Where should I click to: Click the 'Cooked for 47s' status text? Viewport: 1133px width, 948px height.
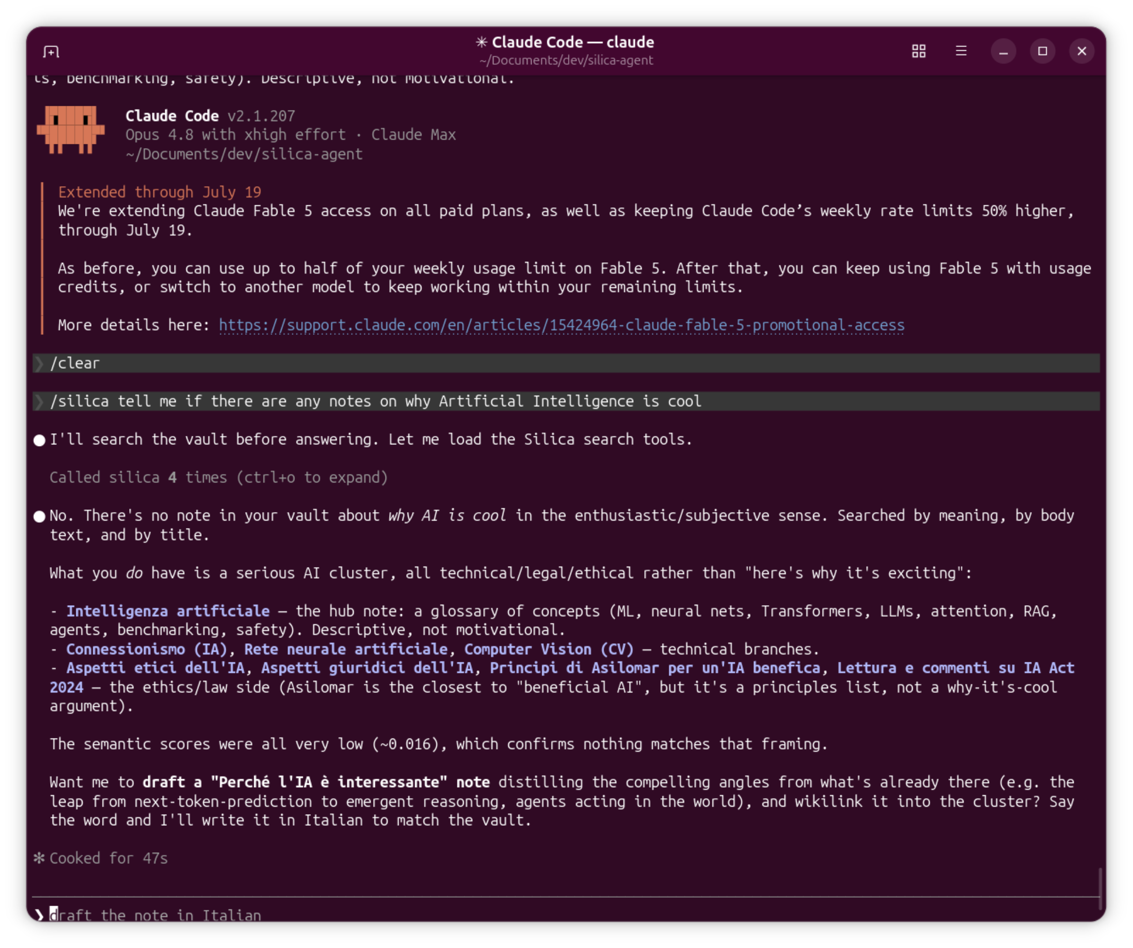[x=109, y=859]
